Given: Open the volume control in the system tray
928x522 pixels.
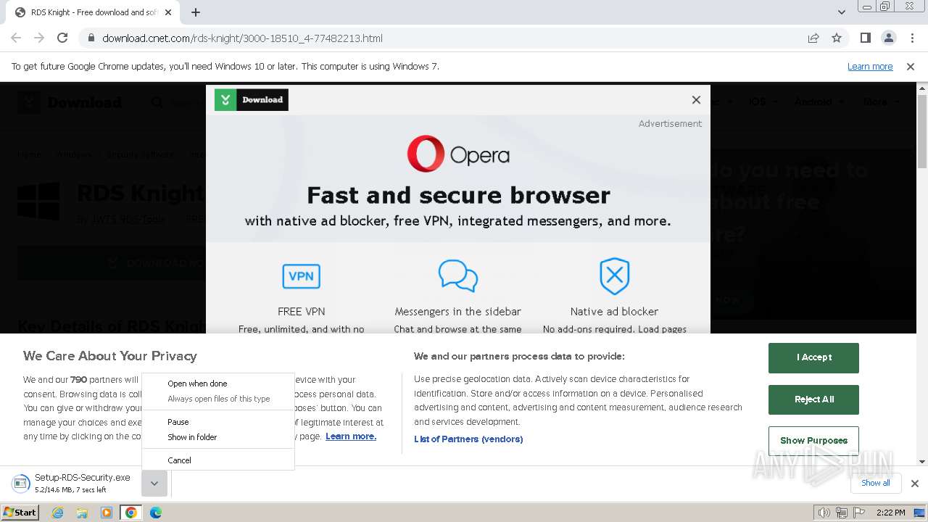Looking at the screenshot, I should coord(824,513).
